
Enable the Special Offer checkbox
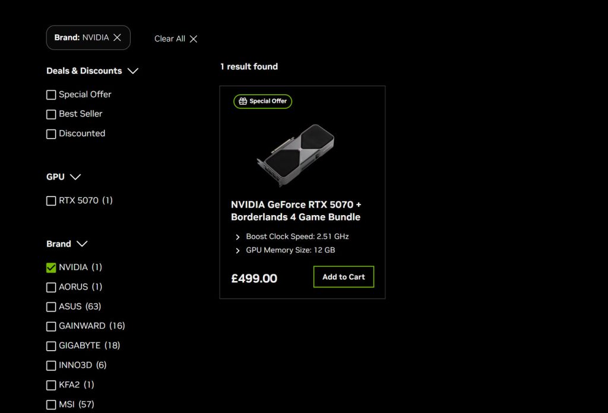click(51, 95)
